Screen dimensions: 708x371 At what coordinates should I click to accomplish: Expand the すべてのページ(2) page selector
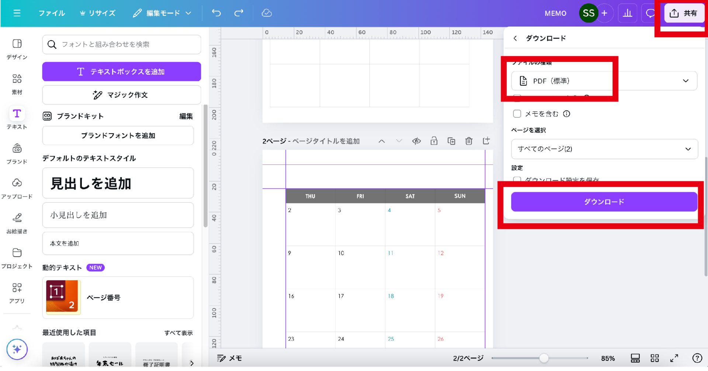pyautogui.click(x=604, y=149)
